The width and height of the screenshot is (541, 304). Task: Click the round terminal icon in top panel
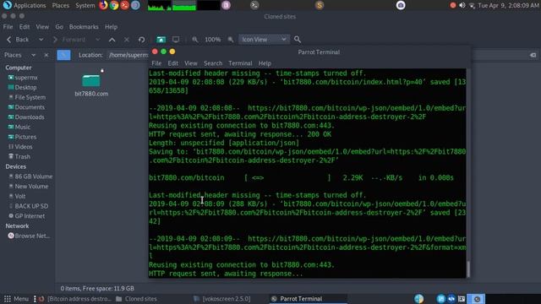[254, 5]
